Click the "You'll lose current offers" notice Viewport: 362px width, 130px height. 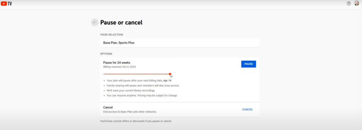(x=135, y=121)
